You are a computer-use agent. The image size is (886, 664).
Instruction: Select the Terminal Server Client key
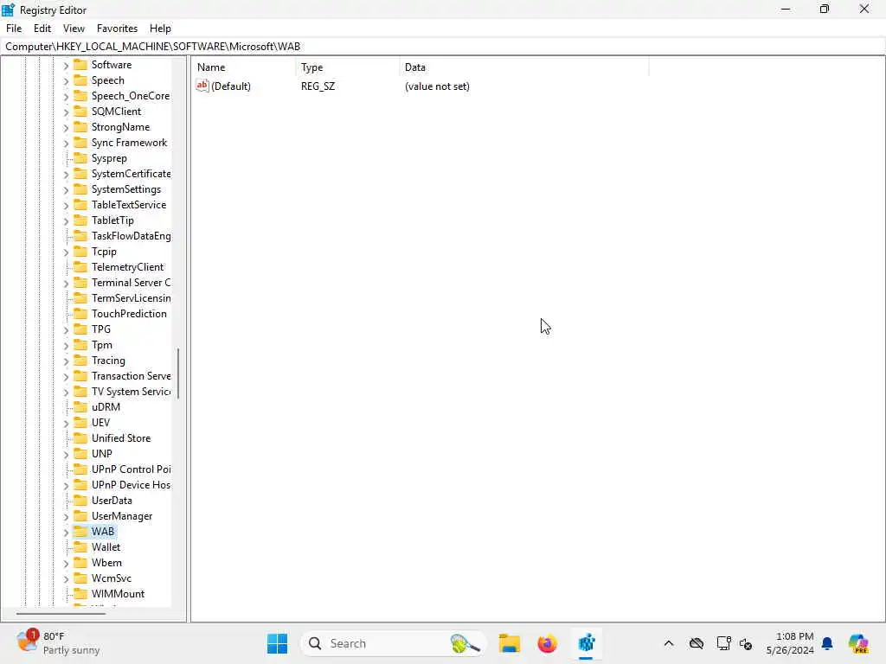pyautogui.click(x=132, y=283)
